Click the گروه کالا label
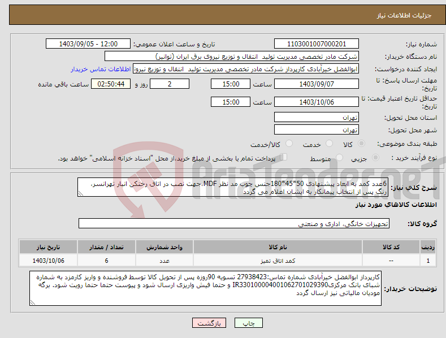The width and height of the screenshot is (446, 338). point(422,224)
